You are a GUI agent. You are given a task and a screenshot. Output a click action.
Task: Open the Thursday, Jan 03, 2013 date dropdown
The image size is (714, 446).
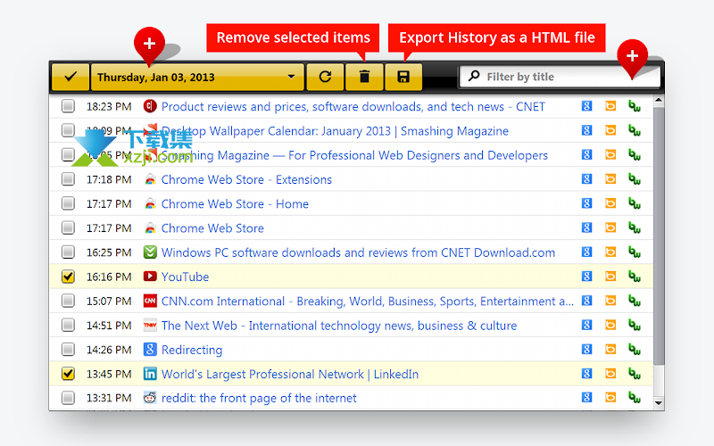[x=197, y=77]
